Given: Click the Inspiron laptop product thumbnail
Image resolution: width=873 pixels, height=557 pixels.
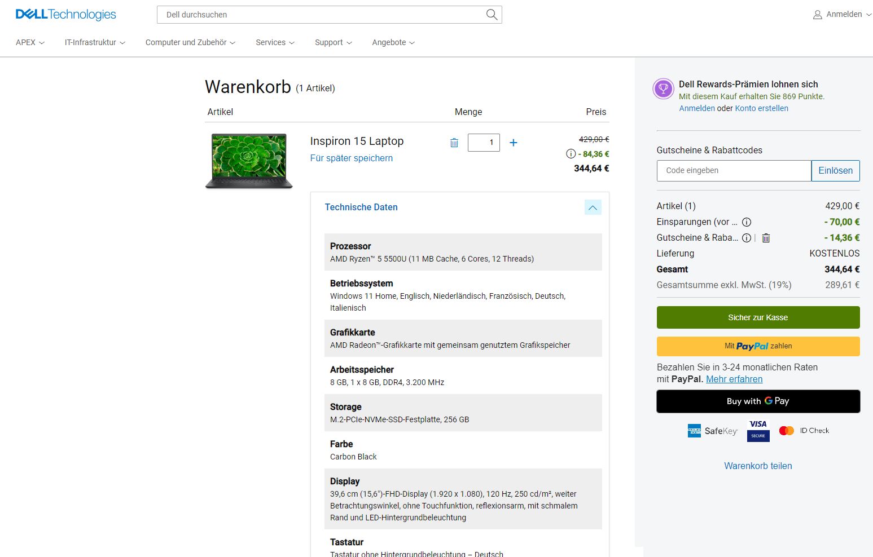Looking at the screenshot, I should pos(249,161).
